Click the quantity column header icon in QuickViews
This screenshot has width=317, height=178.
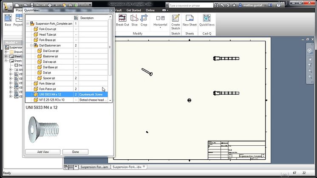point(76,18)
